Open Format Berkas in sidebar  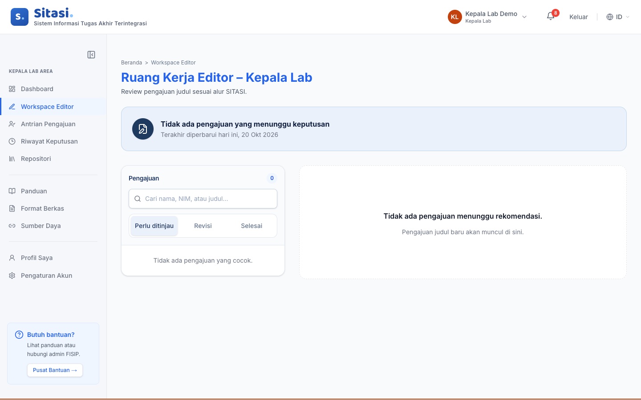[x=53, y=208]
